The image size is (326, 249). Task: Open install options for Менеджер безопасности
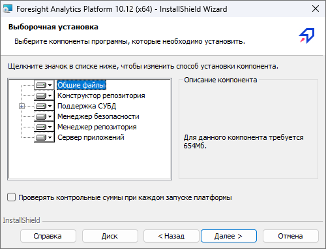(x=44, y=116)
